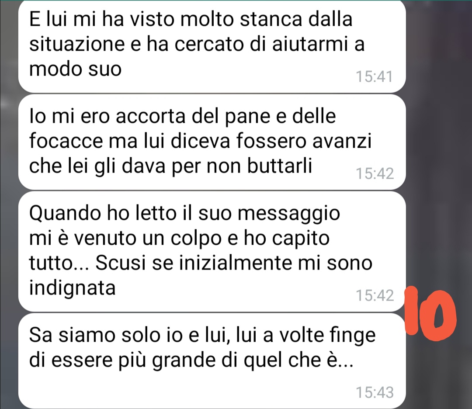Click the 15:42 timestamp on the focacce message

tap(375, 173)
